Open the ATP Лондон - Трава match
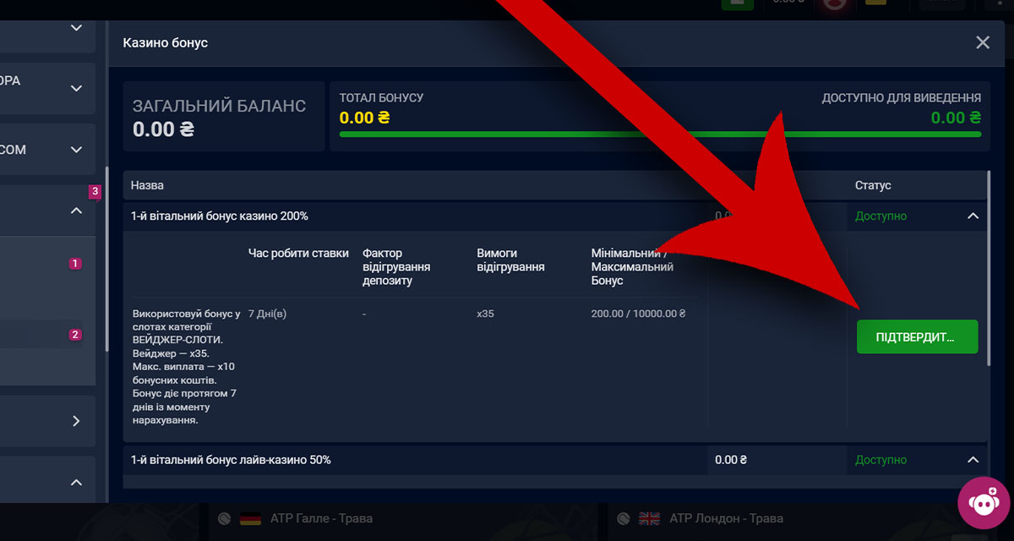1014x541 pixels. tap(726, 518)
